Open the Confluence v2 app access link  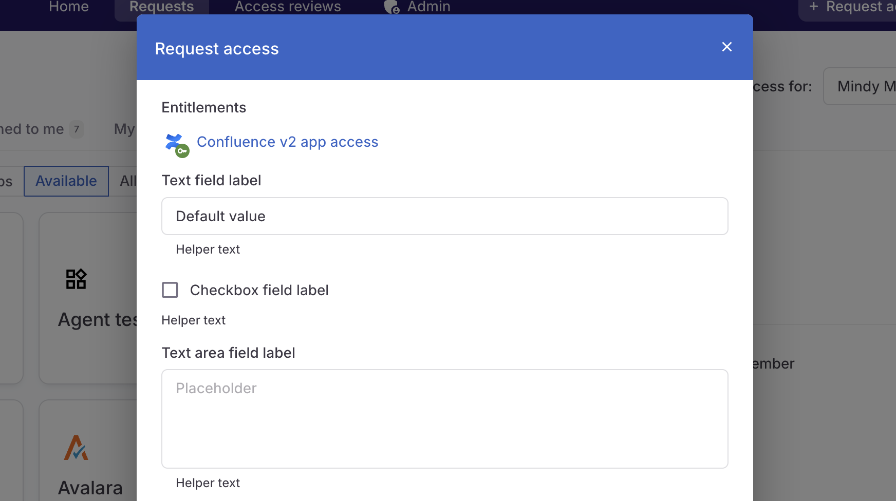[287, 142]
